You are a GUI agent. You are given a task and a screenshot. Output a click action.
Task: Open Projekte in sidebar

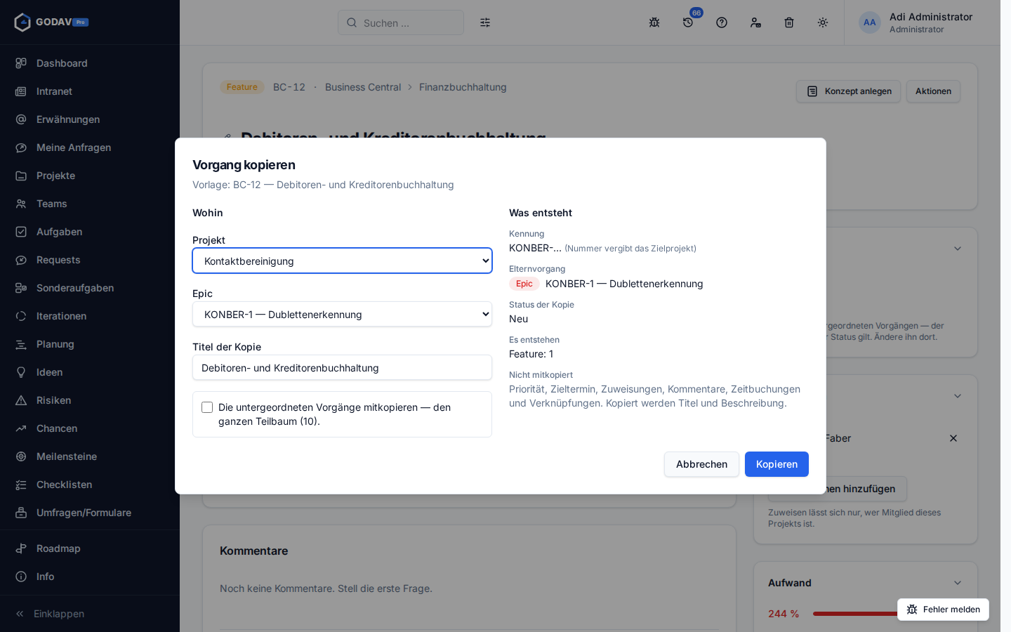(x=90, y=176)
